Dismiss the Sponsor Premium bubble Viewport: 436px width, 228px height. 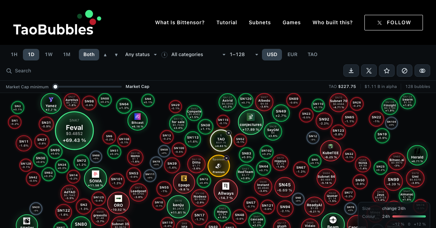[x=226, y=158]
